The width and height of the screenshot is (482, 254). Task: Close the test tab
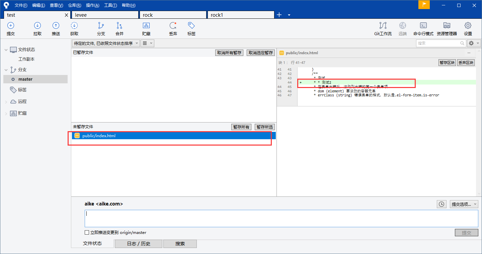[x=66, y=15]
